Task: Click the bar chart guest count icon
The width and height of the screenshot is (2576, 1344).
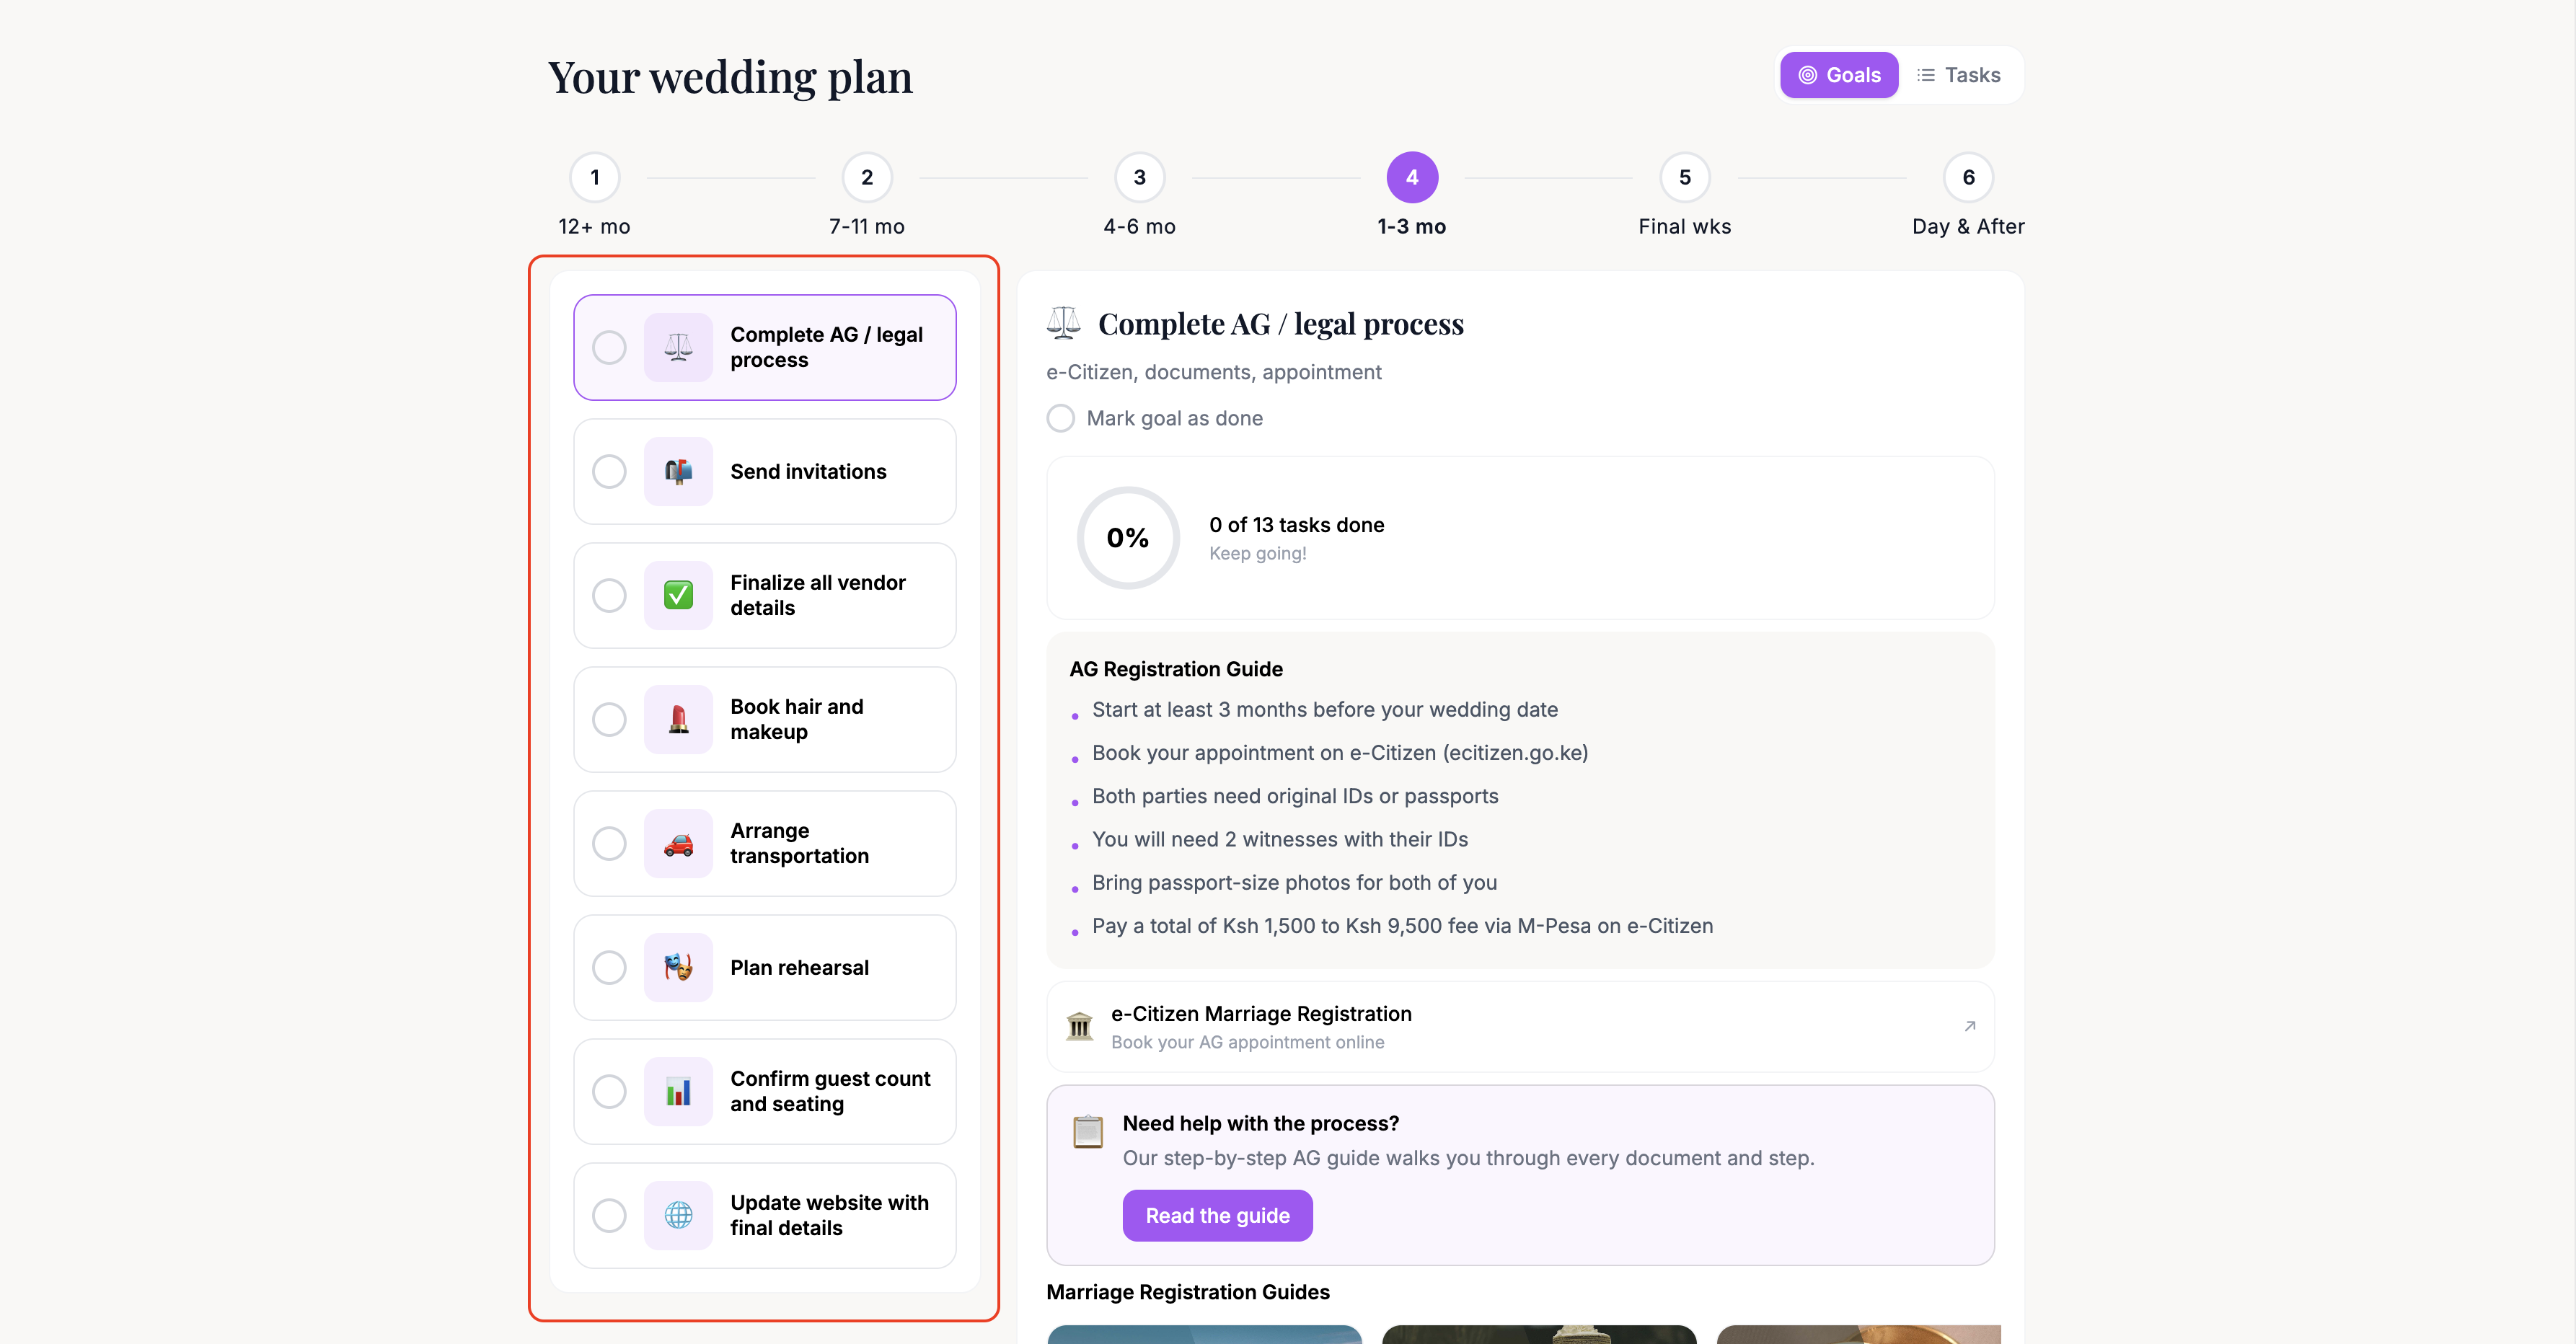Action: (678, 1091)
